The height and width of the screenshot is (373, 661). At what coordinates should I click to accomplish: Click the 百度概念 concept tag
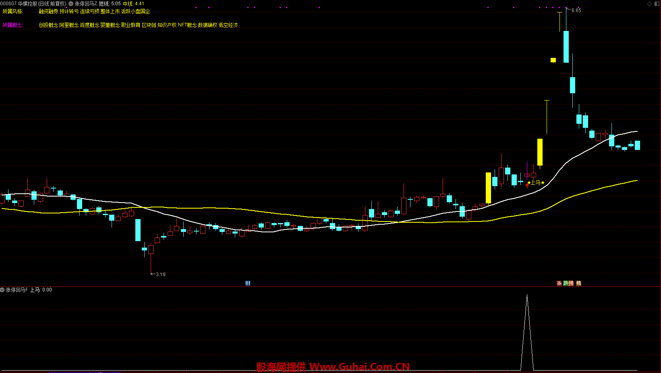[x=89, y=25]
